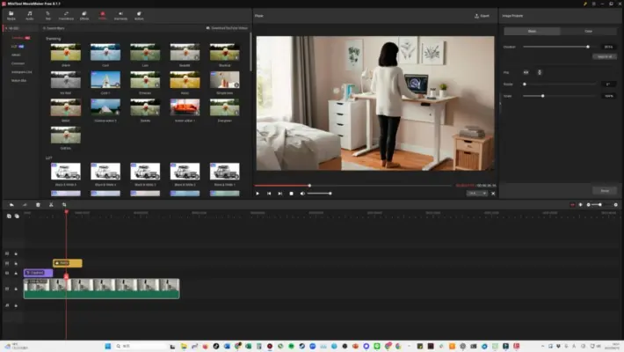Click the Apply to all button
The width and height of the screenshot is (624, 352).
click(605, 56)
